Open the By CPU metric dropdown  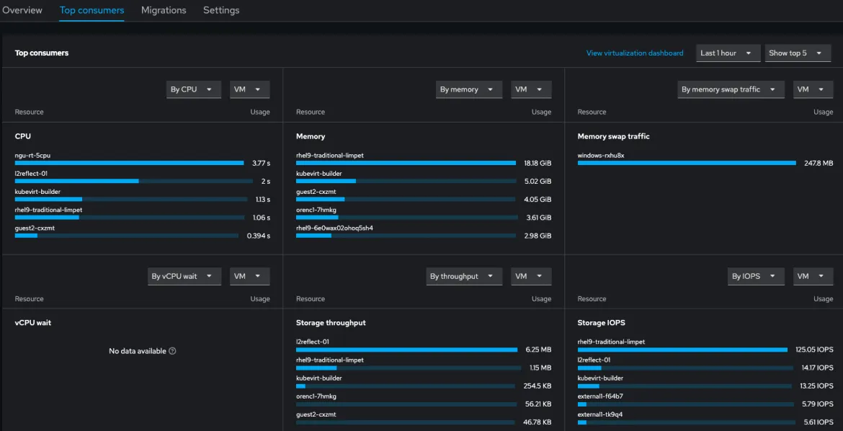193,89
